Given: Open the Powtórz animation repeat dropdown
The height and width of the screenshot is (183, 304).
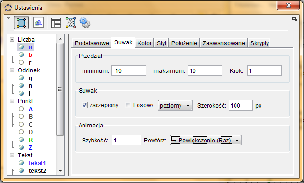Looking at the screenshot, I should click(x=206, y=140).
